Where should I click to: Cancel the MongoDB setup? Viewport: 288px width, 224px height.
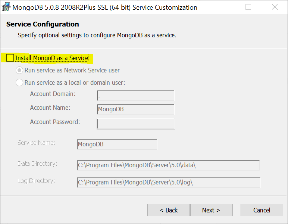(262, 210)
